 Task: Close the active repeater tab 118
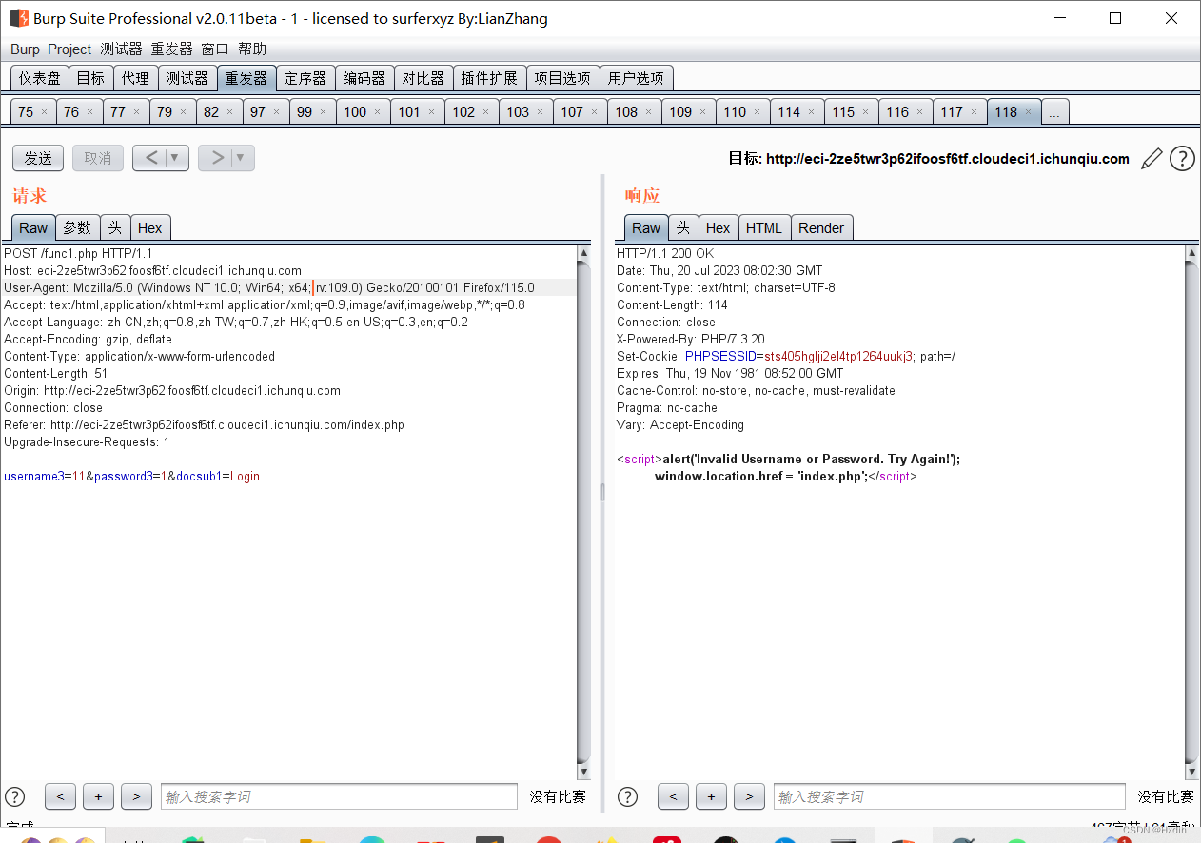coord(1029,112)
